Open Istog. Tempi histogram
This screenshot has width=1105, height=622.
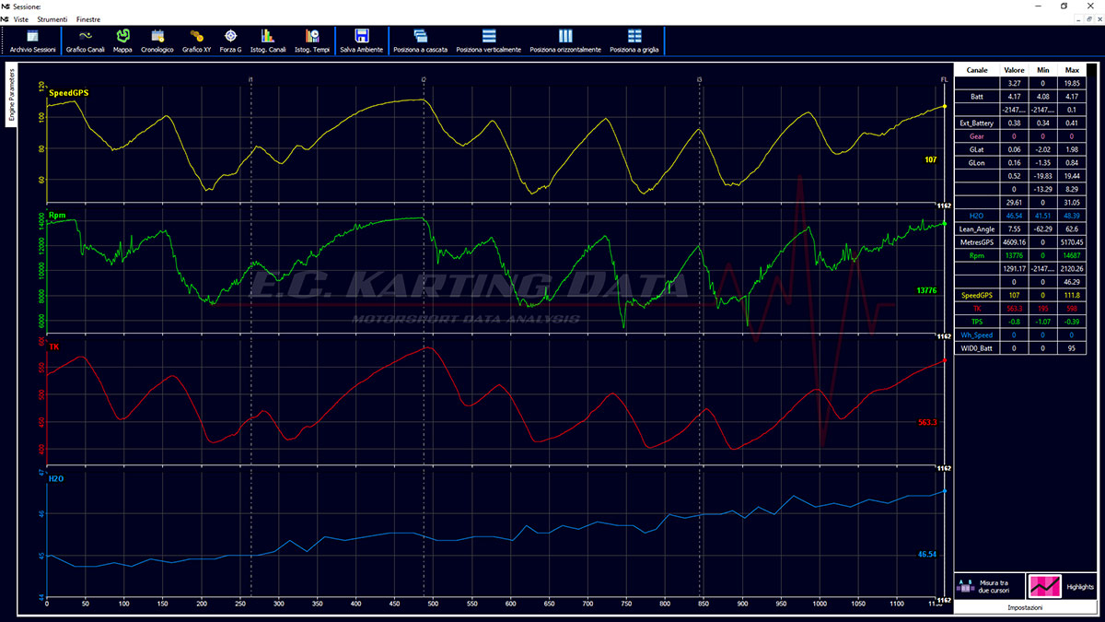(312, 40)
